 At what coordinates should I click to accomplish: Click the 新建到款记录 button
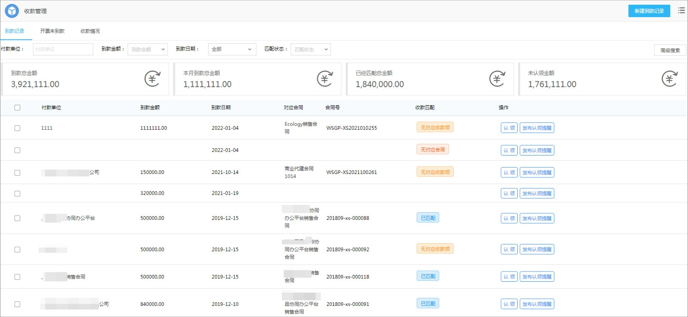pyautogui.click(x=649, y=11)
